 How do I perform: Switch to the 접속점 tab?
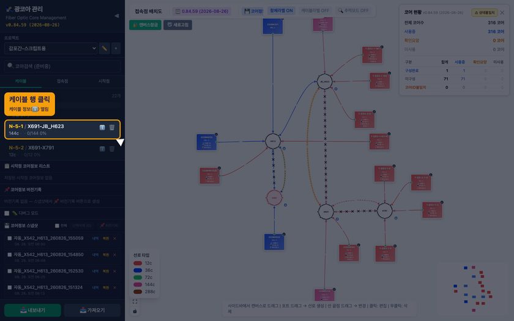point(62,81)
